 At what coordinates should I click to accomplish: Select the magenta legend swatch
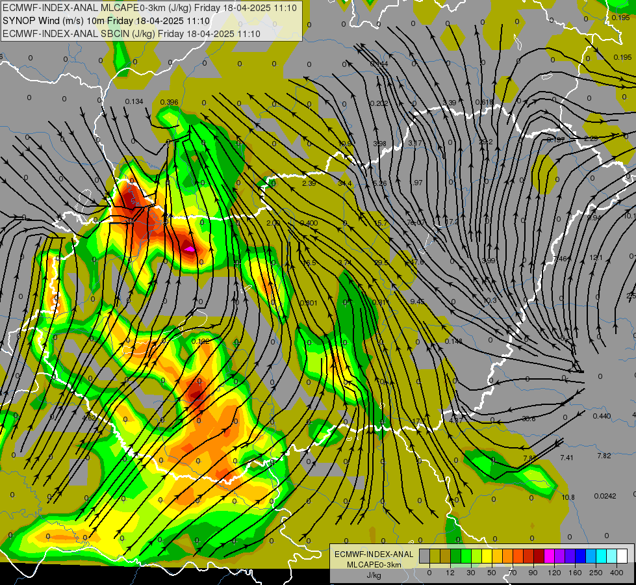550,556
